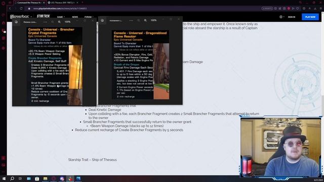Expand the Gearbox dropdown arrow
The width and height of the screenshot is (324, 182).
[31, 17]
